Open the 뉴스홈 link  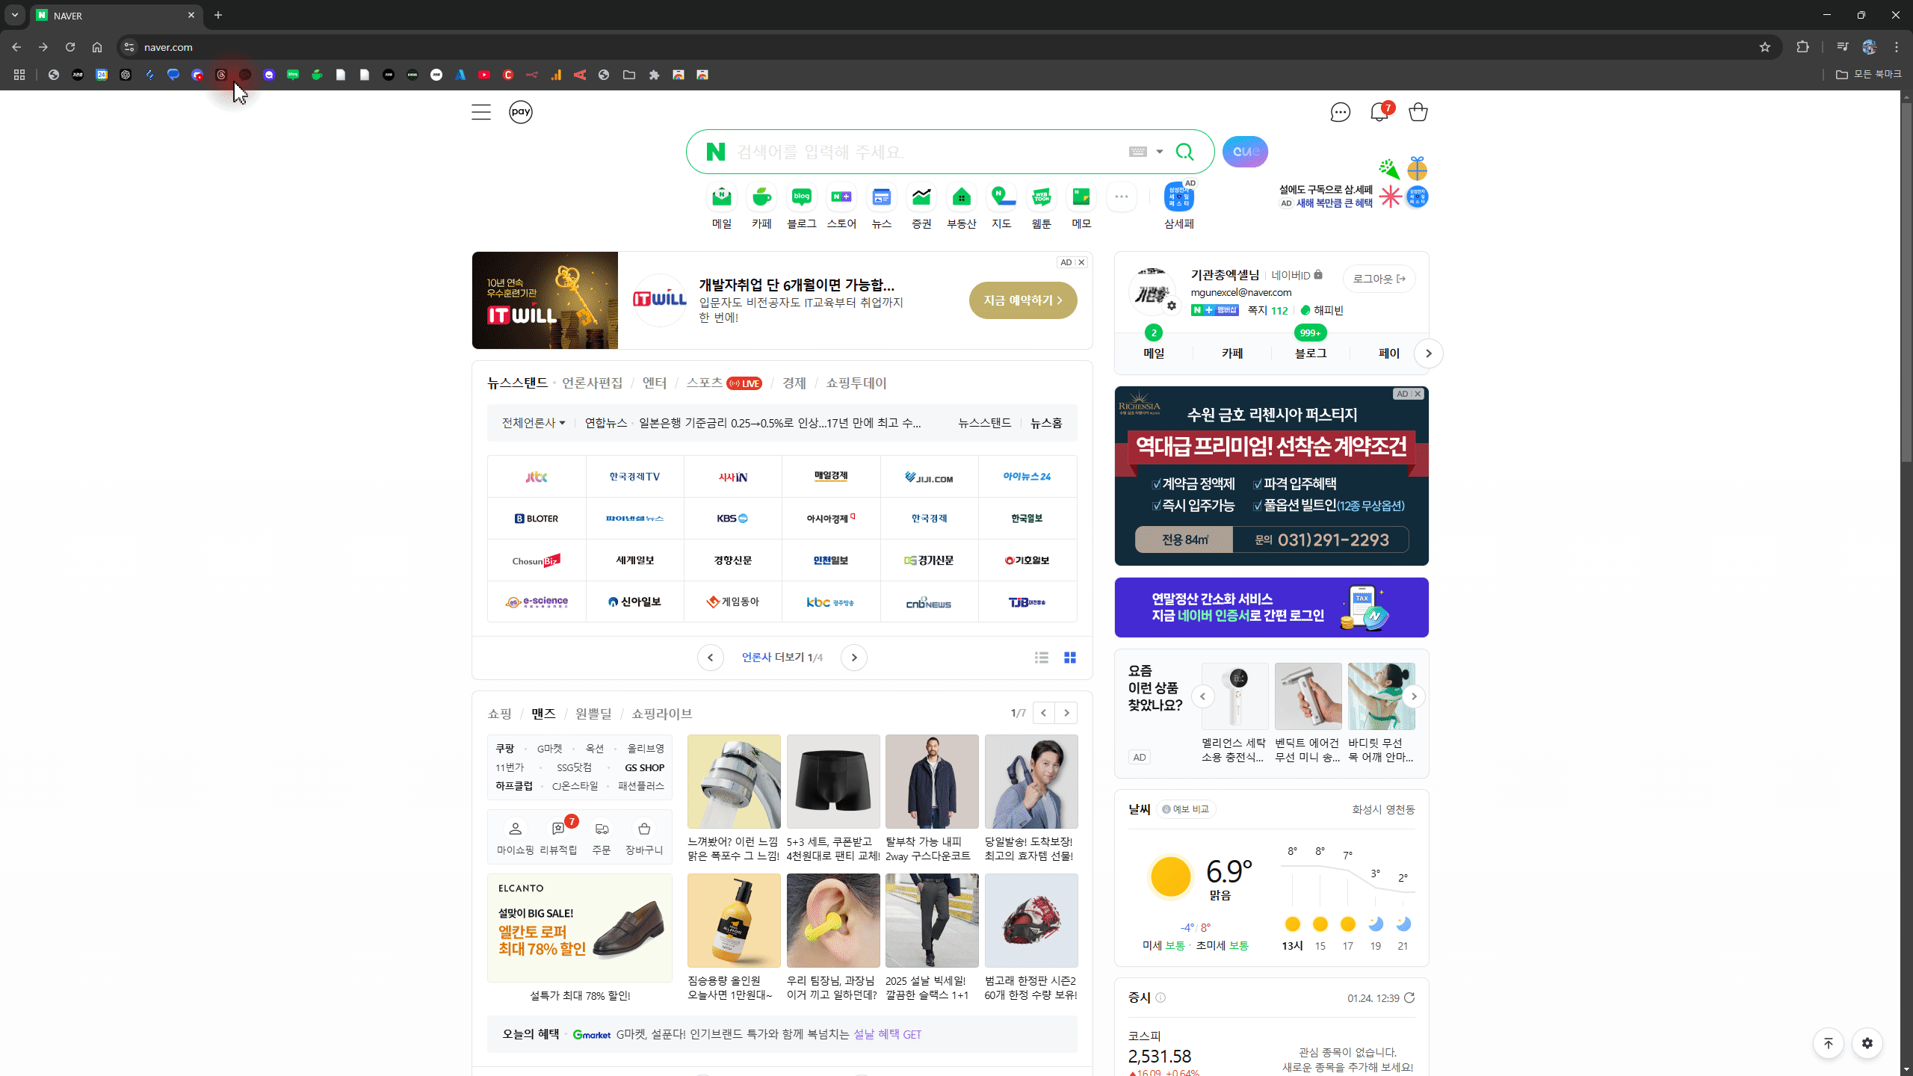tap(1046, 423)
